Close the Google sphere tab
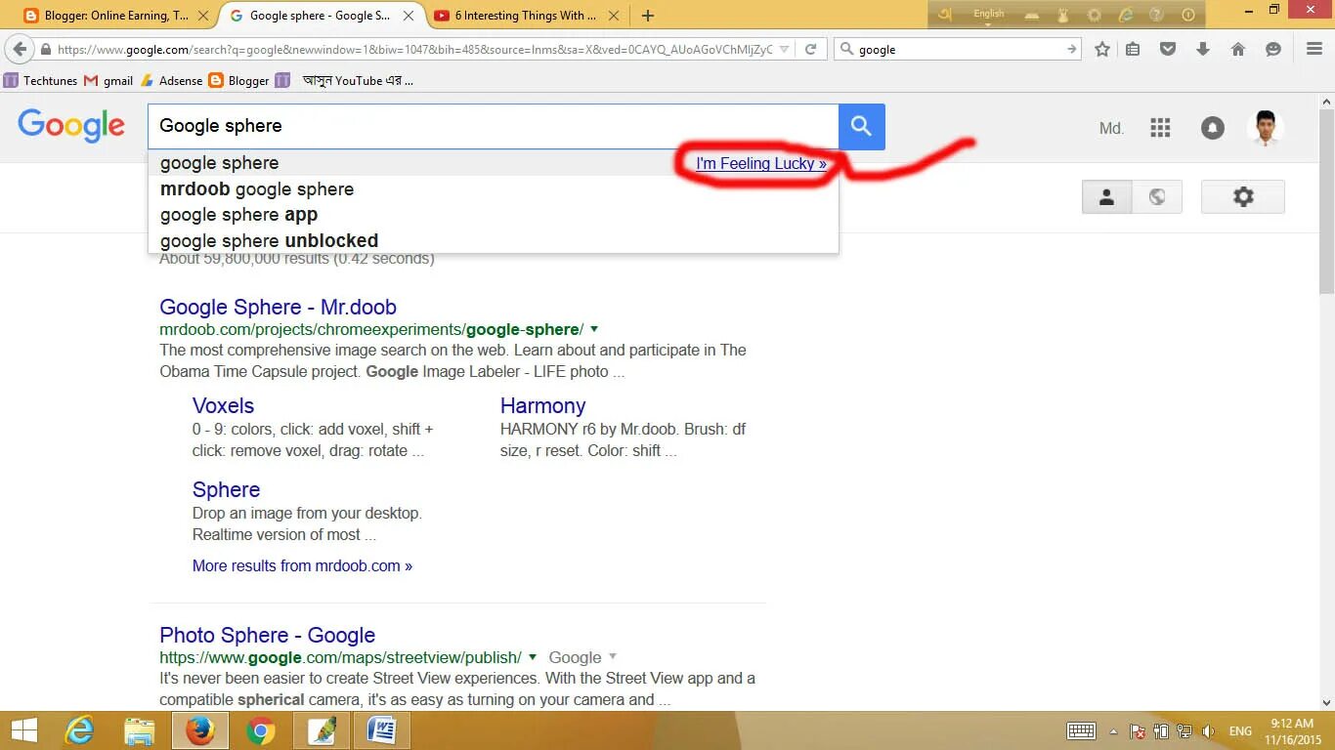The height and width of the screenshot is (750, 1335). 409,16
